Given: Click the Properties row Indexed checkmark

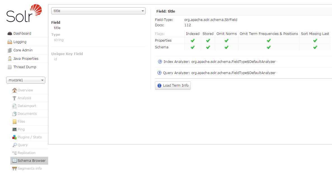Looking at the screenshot, I should pos(193,41).
